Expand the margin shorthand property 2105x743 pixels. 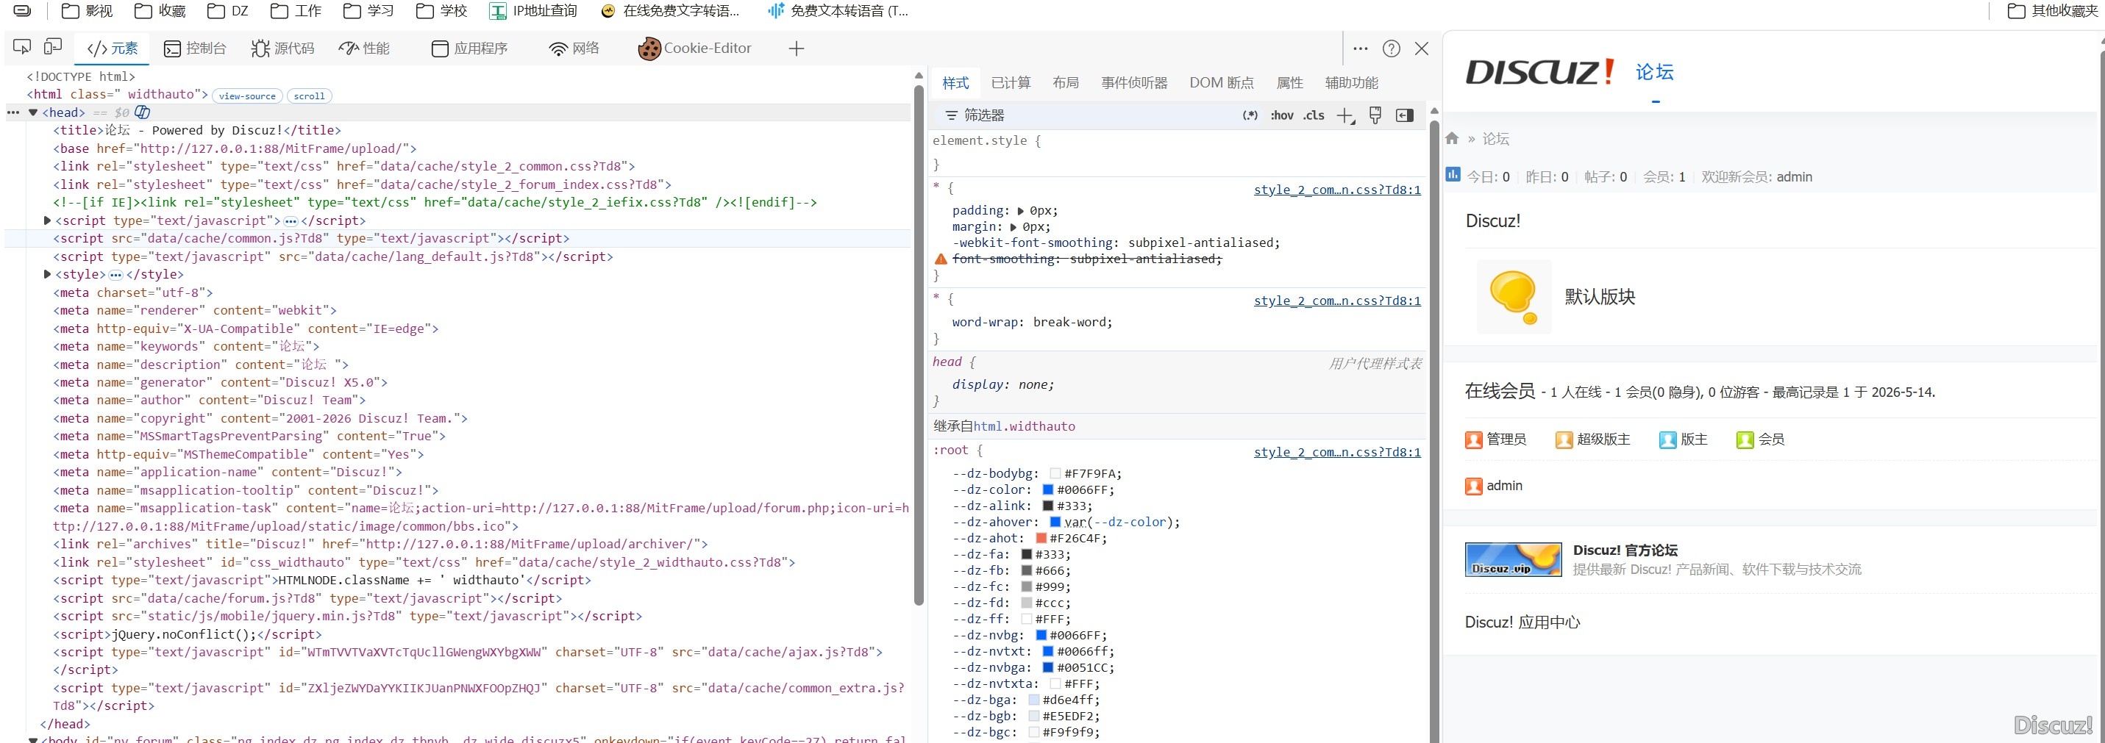[1014, 227]
